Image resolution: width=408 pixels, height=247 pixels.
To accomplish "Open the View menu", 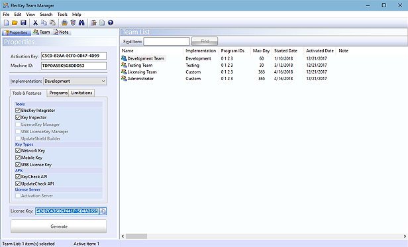I will (30, 15).
